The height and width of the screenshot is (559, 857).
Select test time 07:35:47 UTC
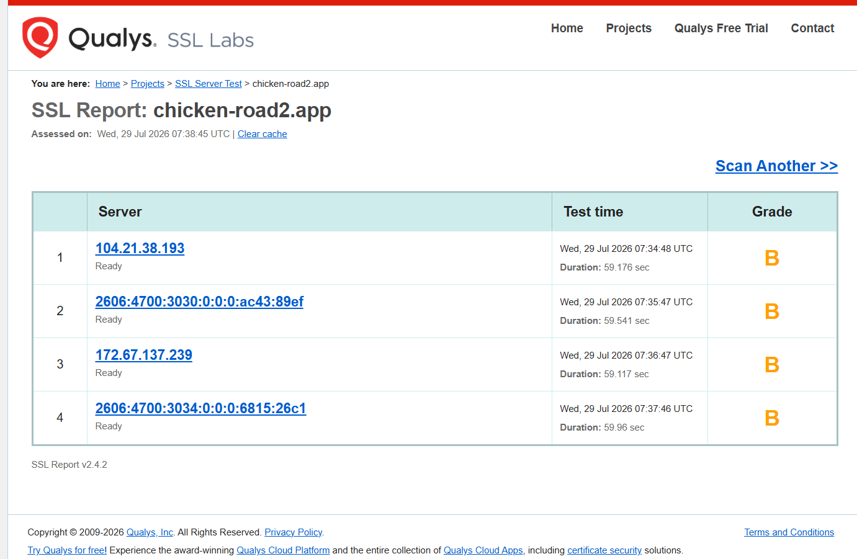(x=626, y=302)
